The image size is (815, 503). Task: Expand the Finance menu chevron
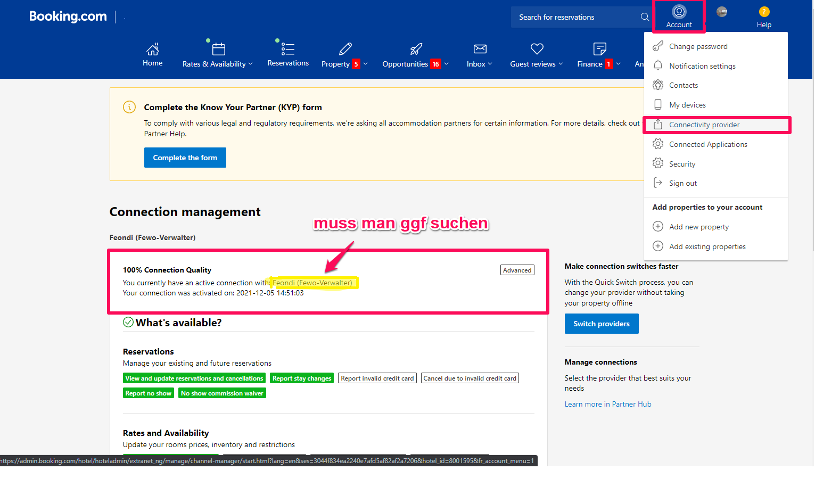click(618, 64)
